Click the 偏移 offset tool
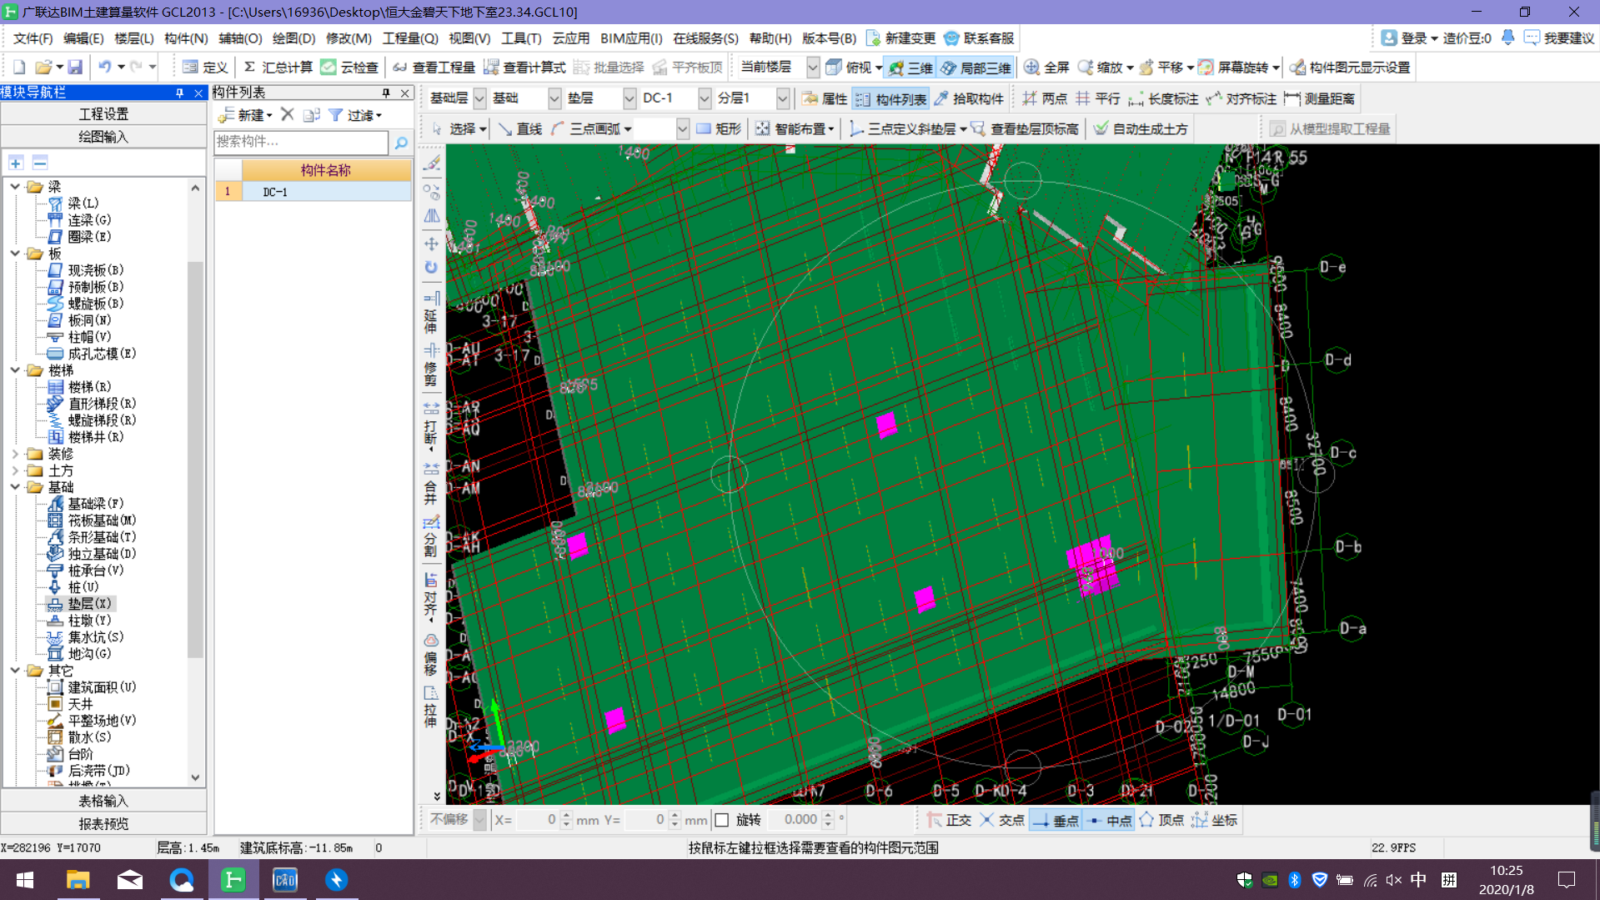The image size is (1600, 900). click(431, 655)
